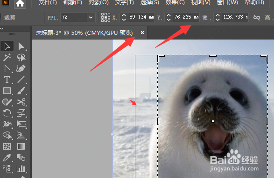
Task: Click the crop box left-middle handle
Action: [x=158, y=121]
